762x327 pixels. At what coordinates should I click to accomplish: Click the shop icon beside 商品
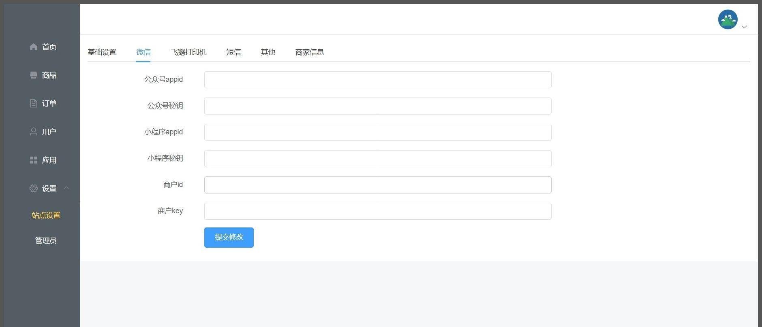point(34,75)
